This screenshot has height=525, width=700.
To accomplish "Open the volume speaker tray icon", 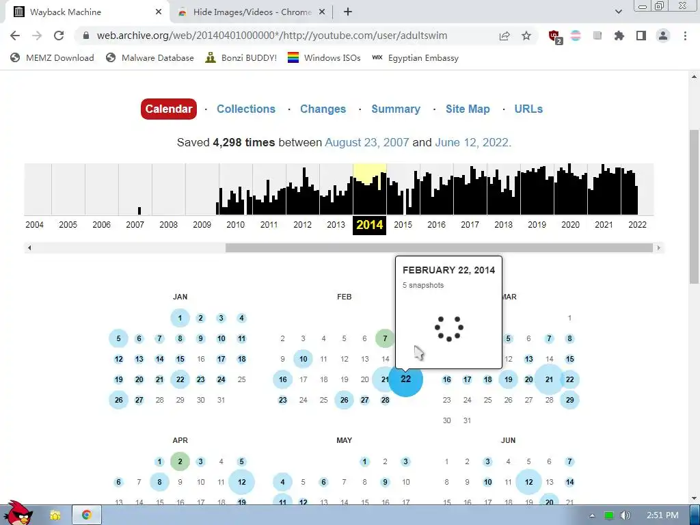I will point(625,515).
